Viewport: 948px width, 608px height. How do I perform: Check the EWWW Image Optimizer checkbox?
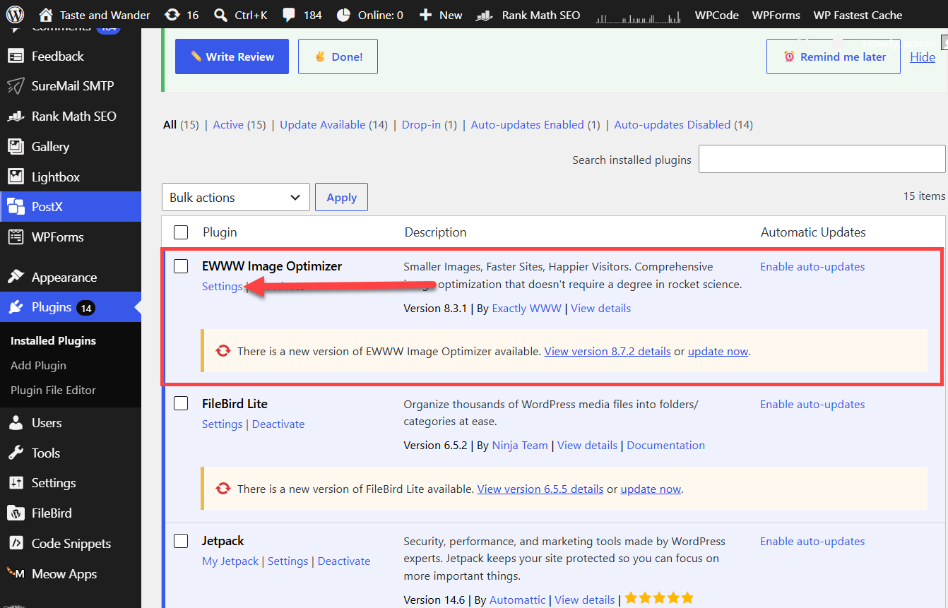coord(181,266)
